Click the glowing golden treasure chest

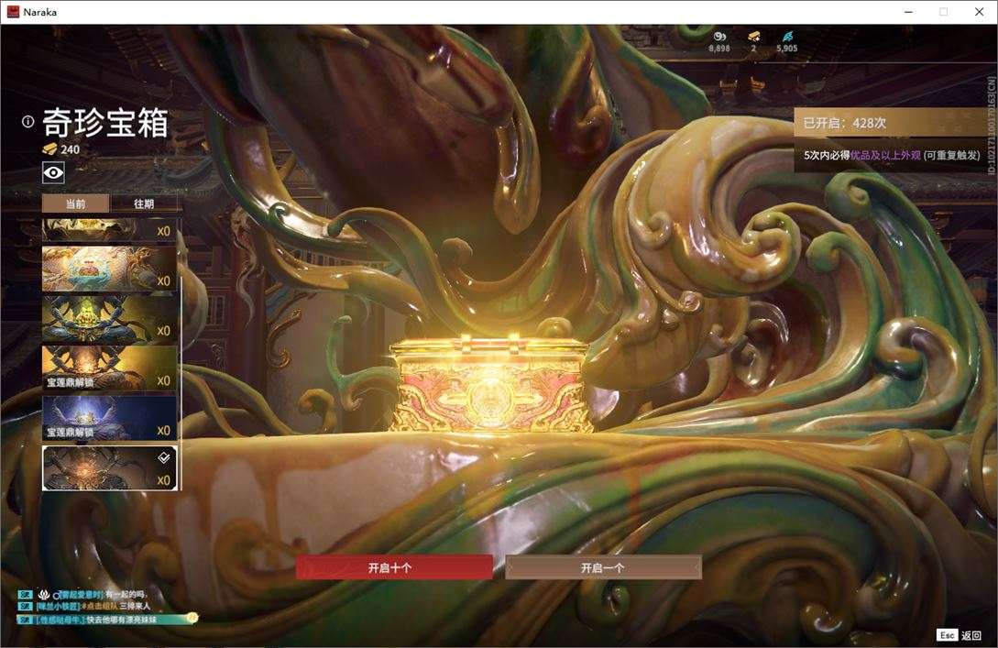click(490, 383)
